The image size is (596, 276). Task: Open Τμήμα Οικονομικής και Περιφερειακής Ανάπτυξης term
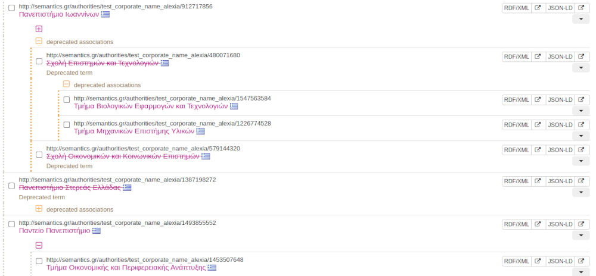point(126,268)
